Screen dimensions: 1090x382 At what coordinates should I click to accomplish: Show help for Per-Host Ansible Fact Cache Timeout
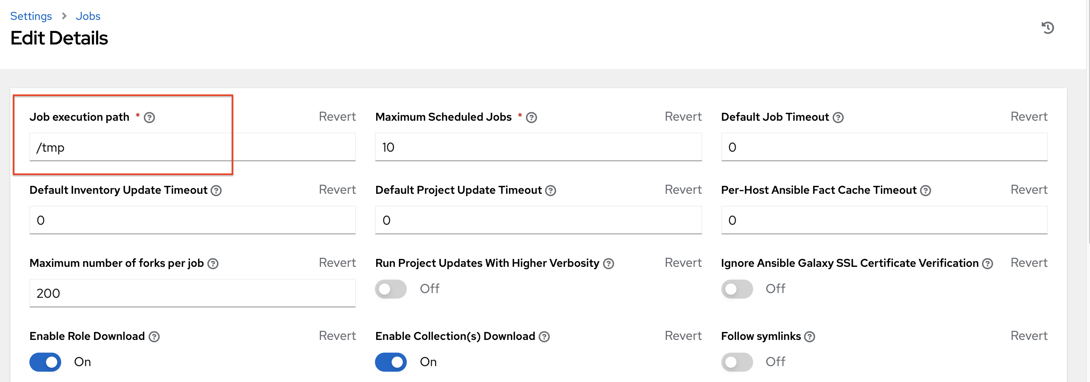(x=926, y=191)
